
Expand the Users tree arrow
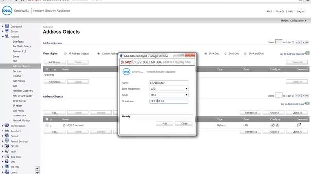[x=3, y=172]
